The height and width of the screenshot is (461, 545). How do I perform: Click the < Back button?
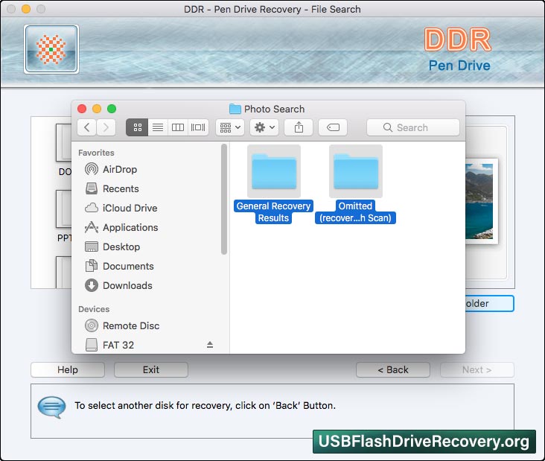point(393,369)
